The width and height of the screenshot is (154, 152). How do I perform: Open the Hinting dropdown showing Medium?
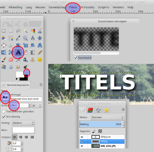23,123
